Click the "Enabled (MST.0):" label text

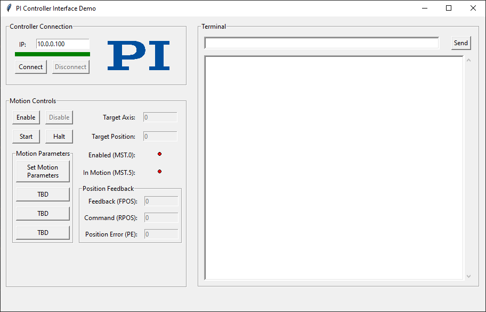[x=112, y=155]
